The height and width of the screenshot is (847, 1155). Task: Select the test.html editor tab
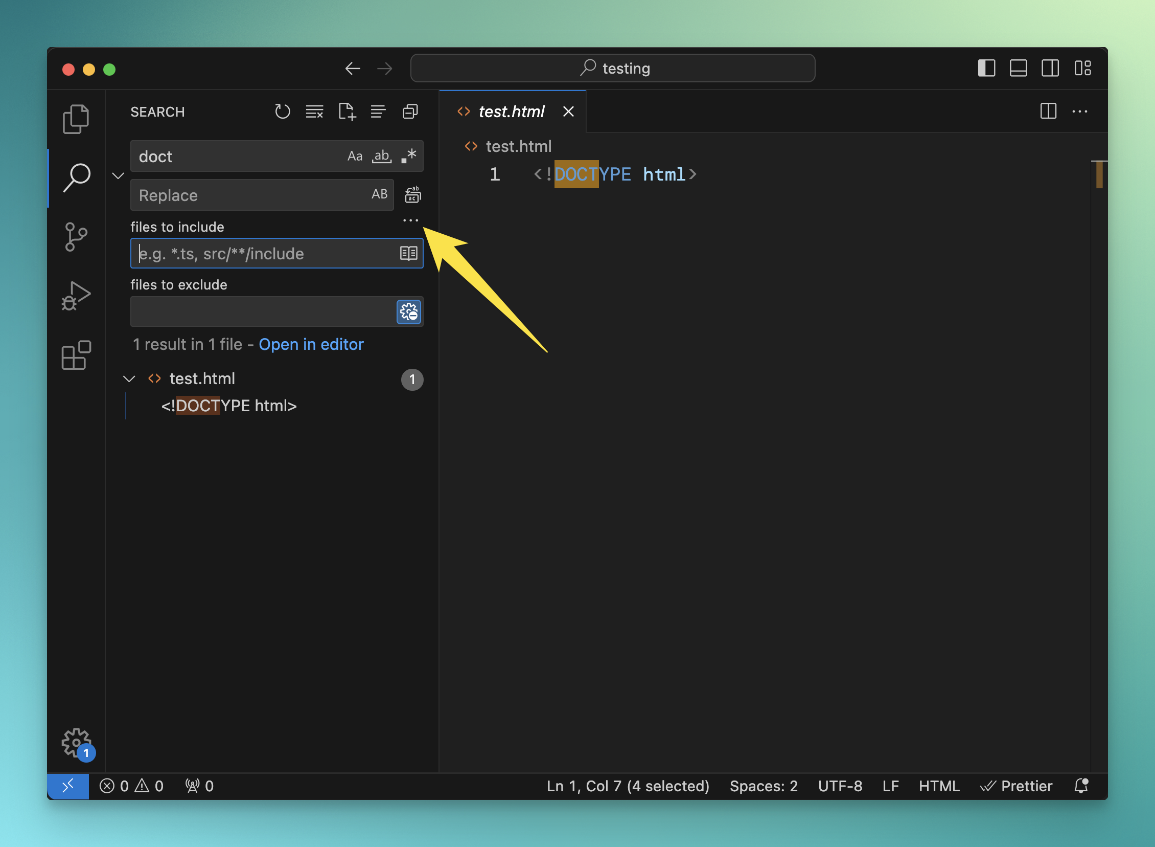(511, 112)
